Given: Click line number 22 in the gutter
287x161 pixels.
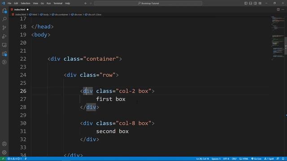Looking at the screenshot, I should pyautogui.click(x=23, y=59).
